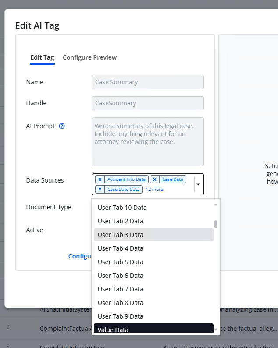Remove the Case Data chip
This screenshot has width=278, height=348.
pyautogui.click(x=155, y=179)
